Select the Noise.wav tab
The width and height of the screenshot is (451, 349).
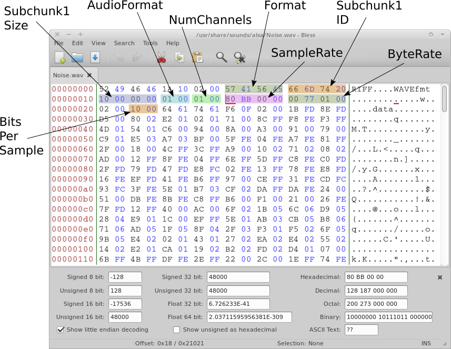68,75
